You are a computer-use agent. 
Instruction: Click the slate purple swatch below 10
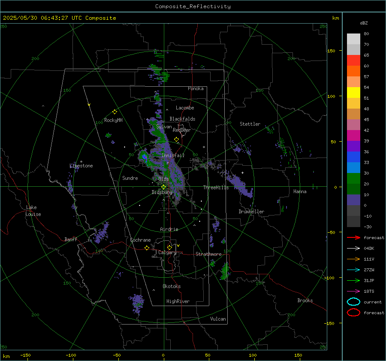[x=353, y=200]
